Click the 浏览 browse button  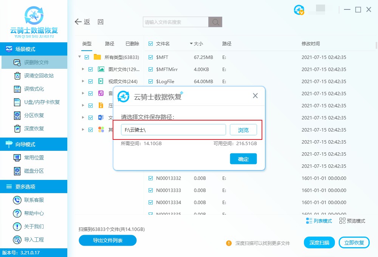tap(243, 130)
